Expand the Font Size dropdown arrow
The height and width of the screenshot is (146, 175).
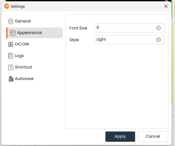tap(158, 28)
